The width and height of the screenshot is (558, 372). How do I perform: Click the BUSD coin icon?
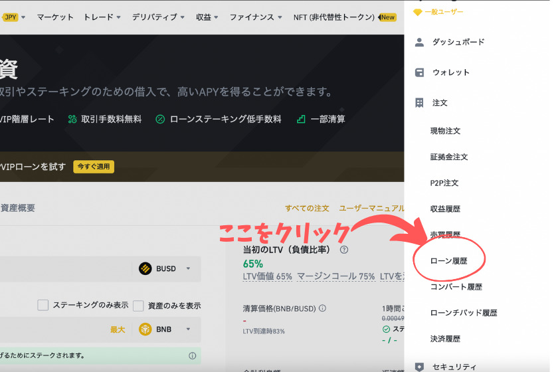point(145,268)
